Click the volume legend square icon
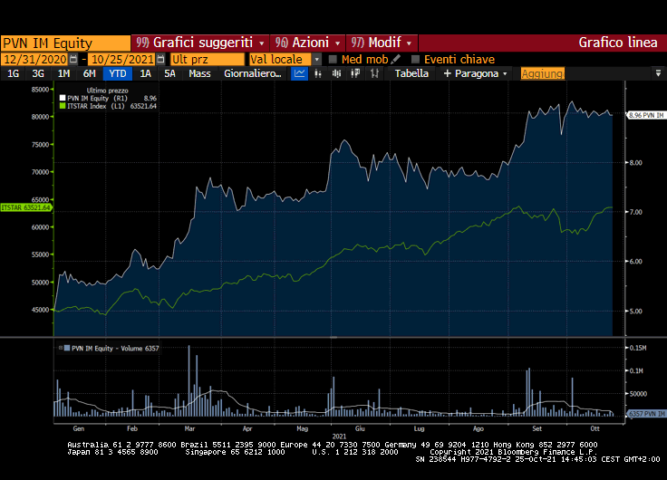 (63, 348)
